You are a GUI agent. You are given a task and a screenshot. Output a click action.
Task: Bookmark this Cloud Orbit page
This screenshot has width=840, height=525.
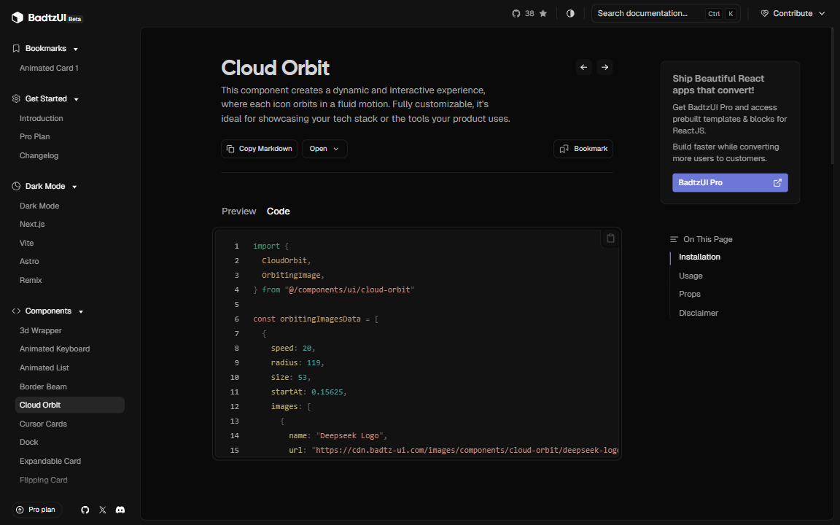click(x=583, y=149)
